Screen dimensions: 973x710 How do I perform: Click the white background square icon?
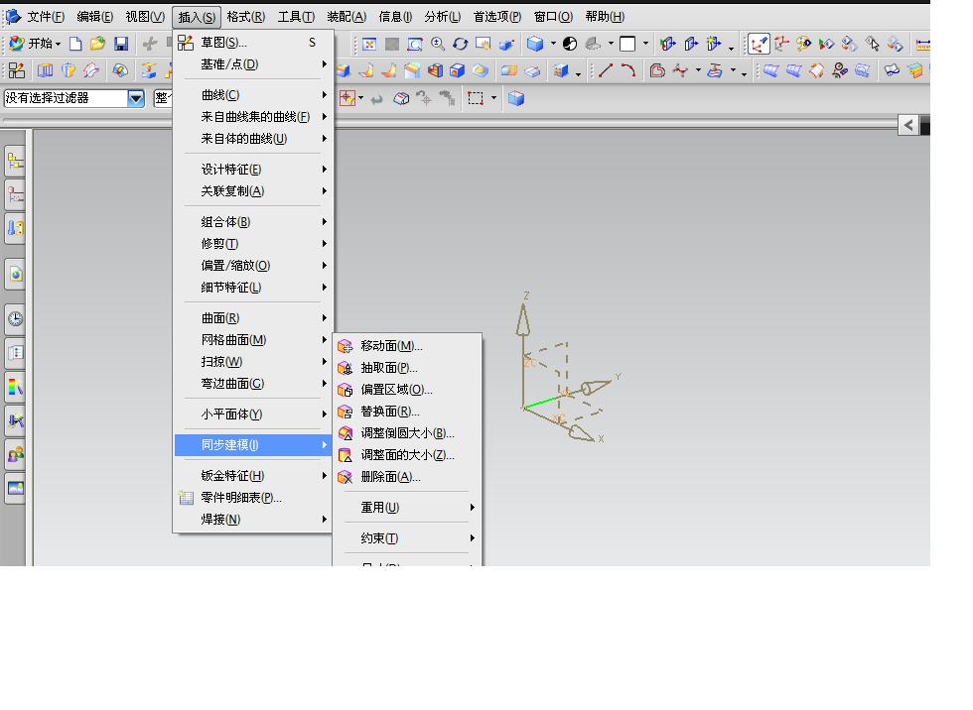pyautogui.click(x=627, y=44)
